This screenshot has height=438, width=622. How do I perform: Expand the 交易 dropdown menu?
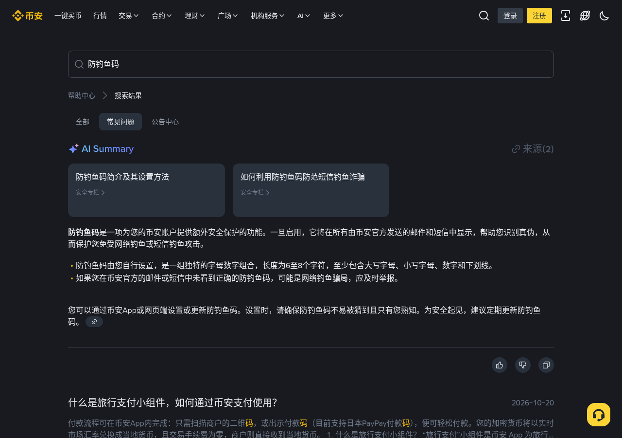(x=129, y=16)
